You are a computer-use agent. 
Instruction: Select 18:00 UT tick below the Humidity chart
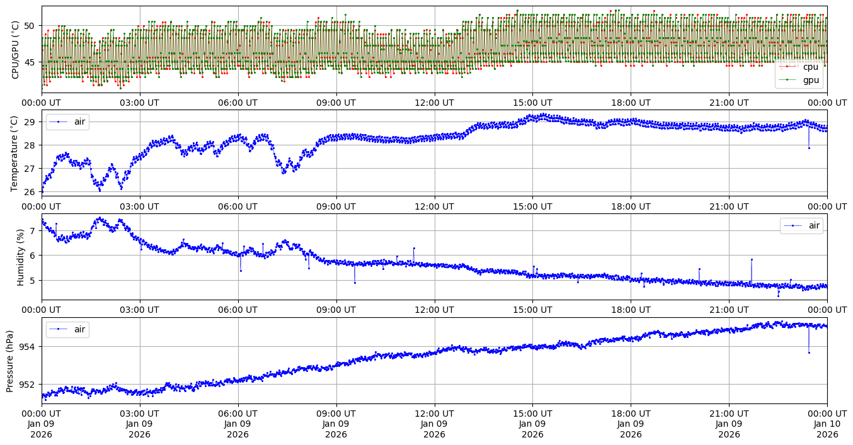pos(631,310)
